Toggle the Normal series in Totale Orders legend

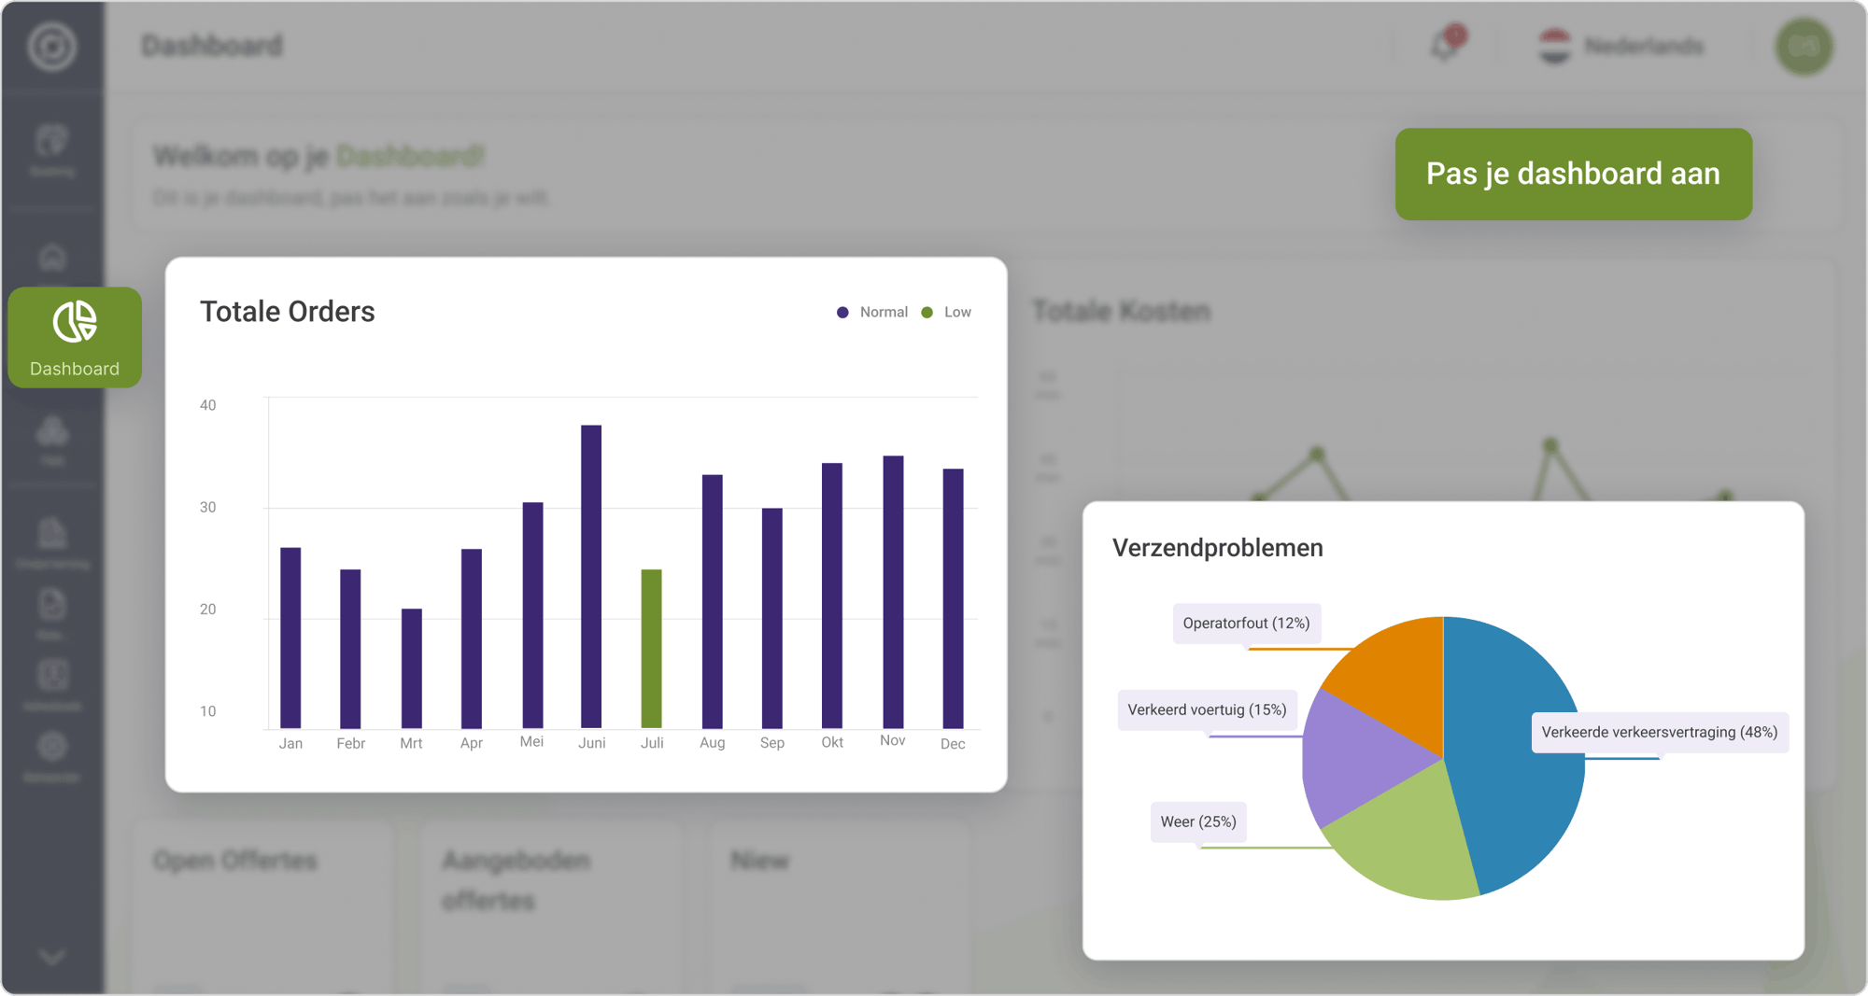[871, 312]
